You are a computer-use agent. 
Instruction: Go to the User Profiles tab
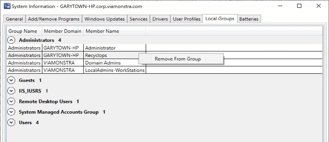[187, 19]
